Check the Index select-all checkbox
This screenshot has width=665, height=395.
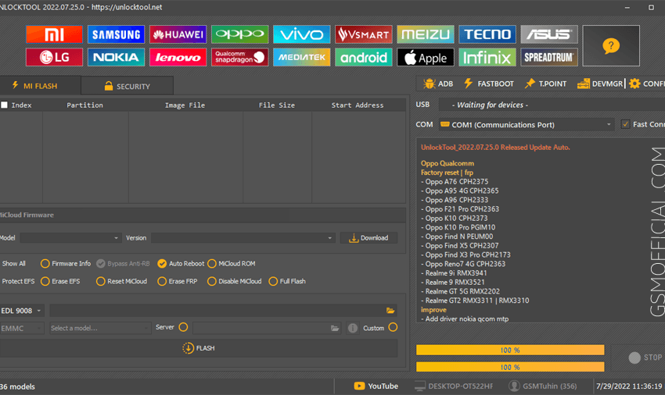(x=5, y=105)
